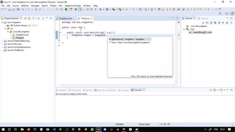Click the Open Task toolbar icon
This screenshot has height=132, width=235.
(x=163, y=10)
